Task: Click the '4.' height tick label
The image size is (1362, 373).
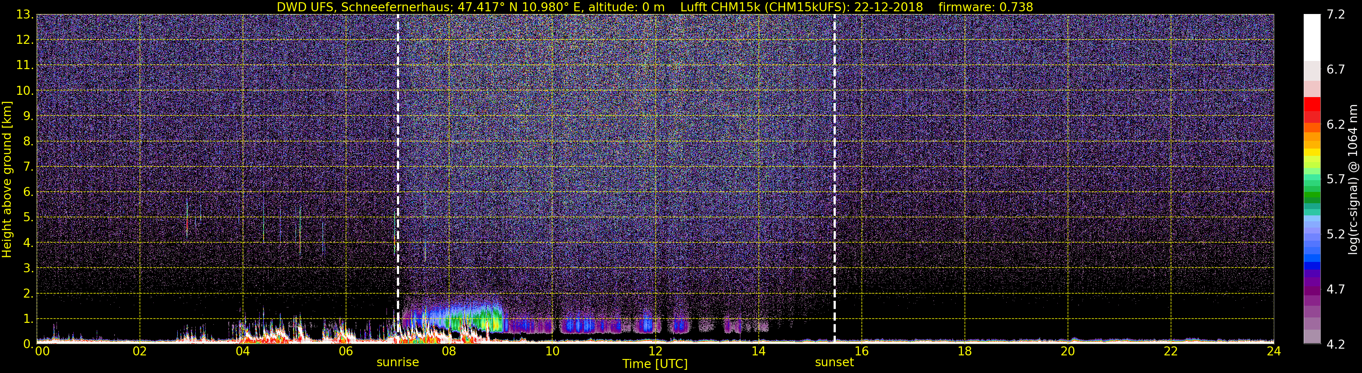Action: click(28, 243)
